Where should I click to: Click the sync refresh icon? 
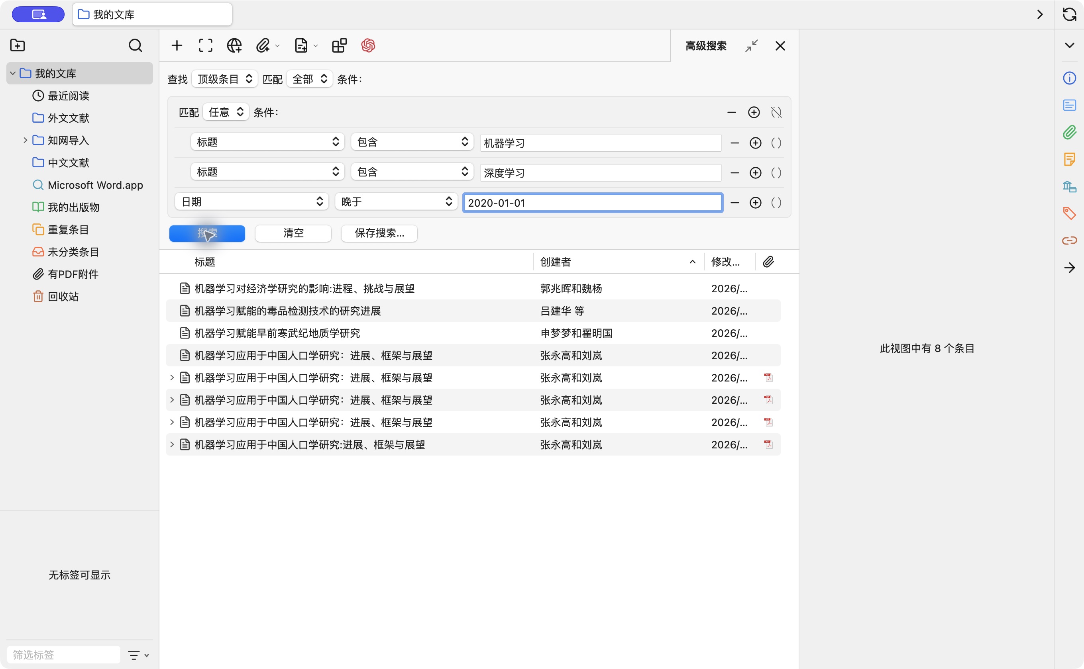tap(1069, 14)
